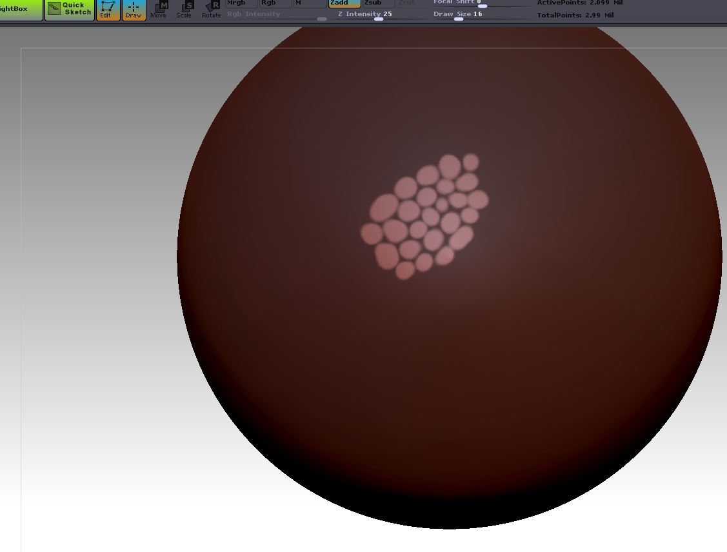The height and width of the screenshot is (552, 727).
Task: Select the Rotate tool icon
Action: [x=211, y=10]
